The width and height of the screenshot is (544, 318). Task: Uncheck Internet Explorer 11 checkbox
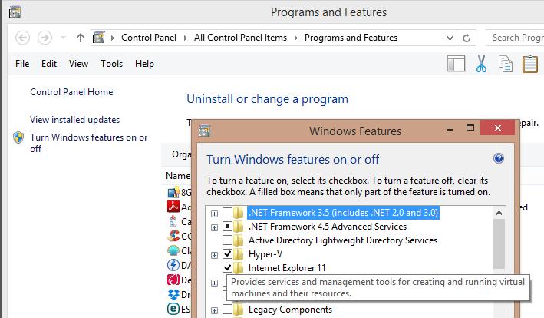point(227,268)
